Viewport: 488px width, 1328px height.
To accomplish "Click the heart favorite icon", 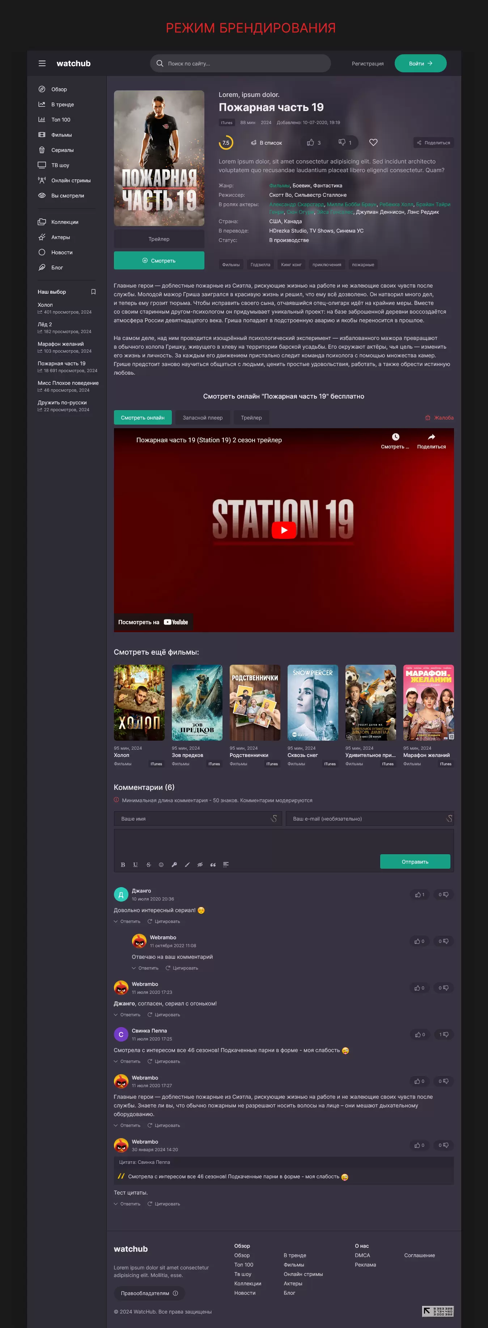I will (x=373, y=143).
